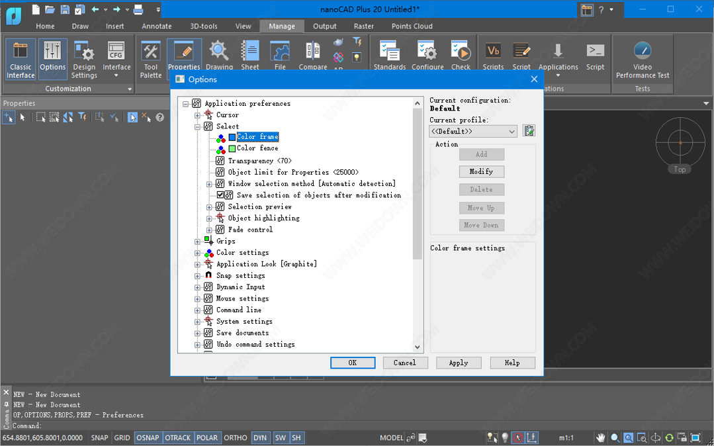Run Video Performance Test
Viewport: 714px width, 446px height.
pyautogui.click(x=643, y=60)
